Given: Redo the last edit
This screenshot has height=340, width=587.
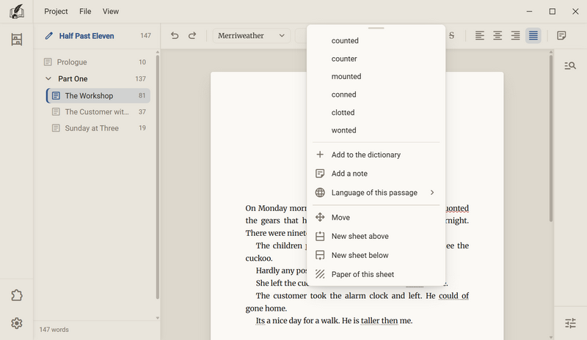Looking at the screenshot, I should [x=192, y=35].
